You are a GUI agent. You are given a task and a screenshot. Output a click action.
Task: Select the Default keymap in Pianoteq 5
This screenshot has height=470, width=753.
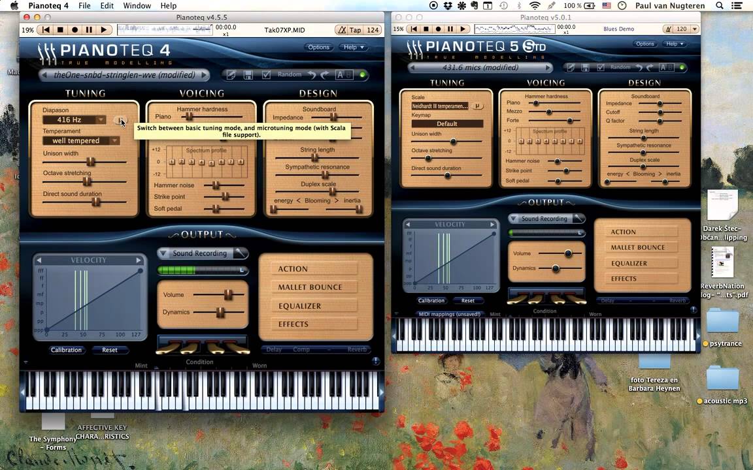[447, 124]
